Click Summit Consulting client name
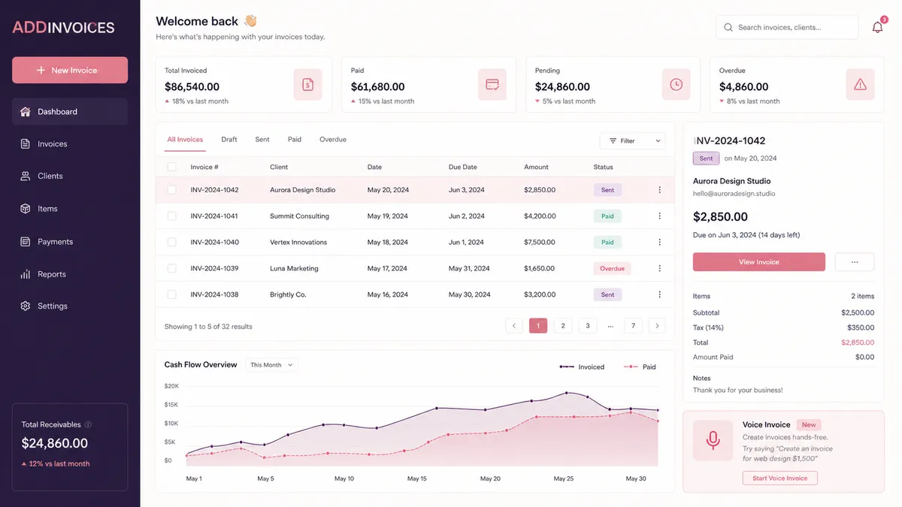 click(299, 216)
